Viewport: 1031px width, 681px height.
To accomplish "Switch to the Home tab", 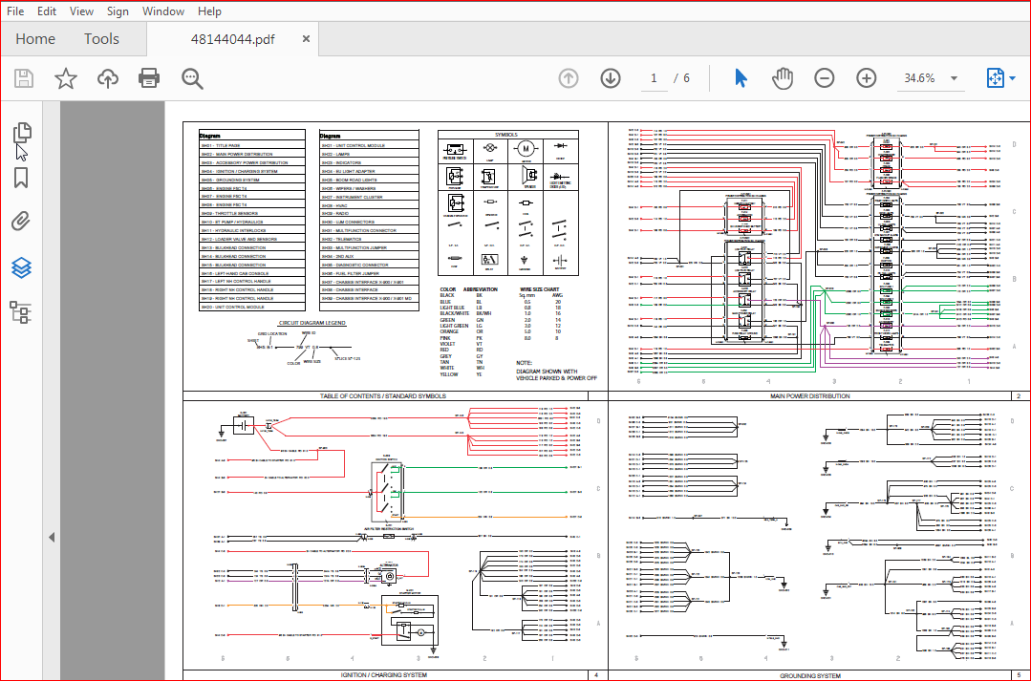I will coord(35,39).
